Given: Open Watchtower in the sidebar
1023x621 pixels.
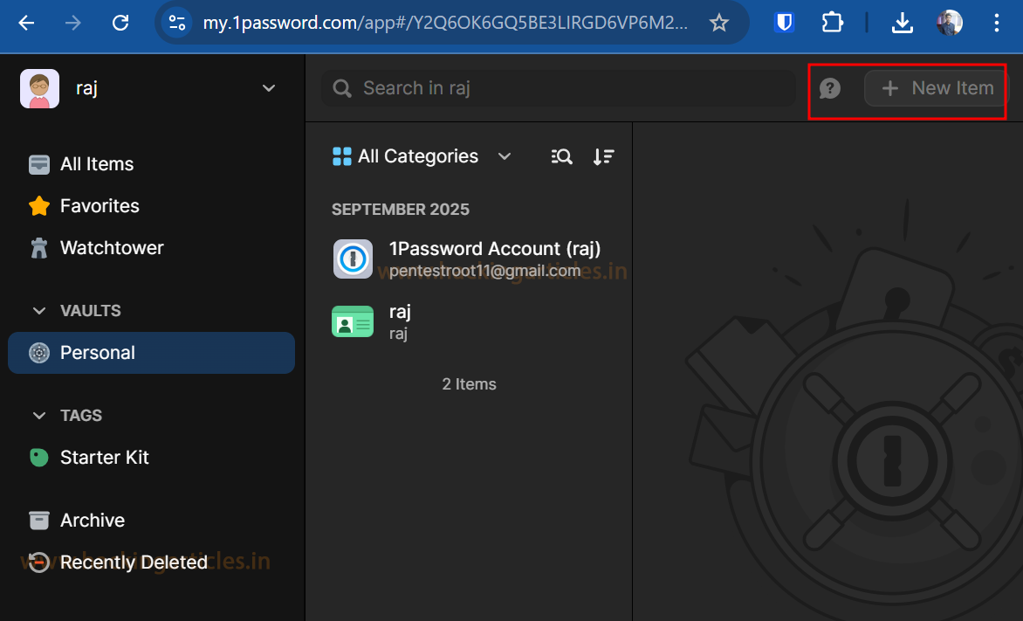Looking at the screenshot, I should 151,248.
